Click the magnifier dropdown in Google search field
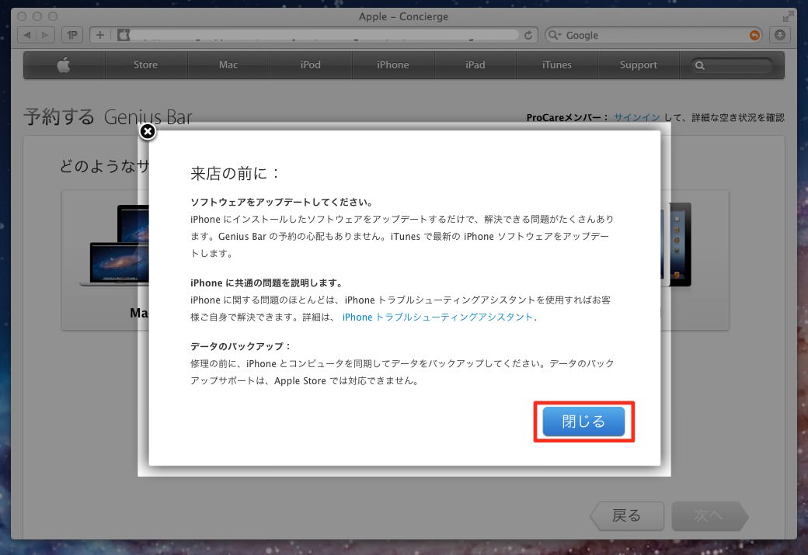Screen dimensions: 808x555 pyautogui.click(x=555, y=35)
